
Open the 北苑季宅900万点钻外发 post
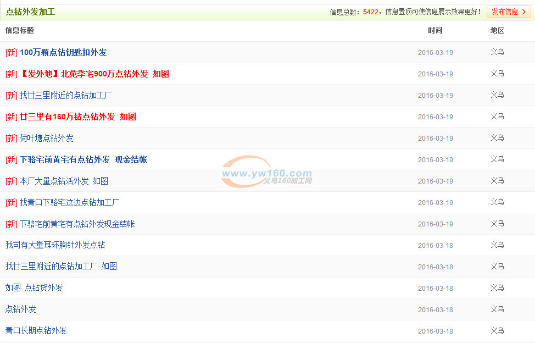click(x=94, y=74)
